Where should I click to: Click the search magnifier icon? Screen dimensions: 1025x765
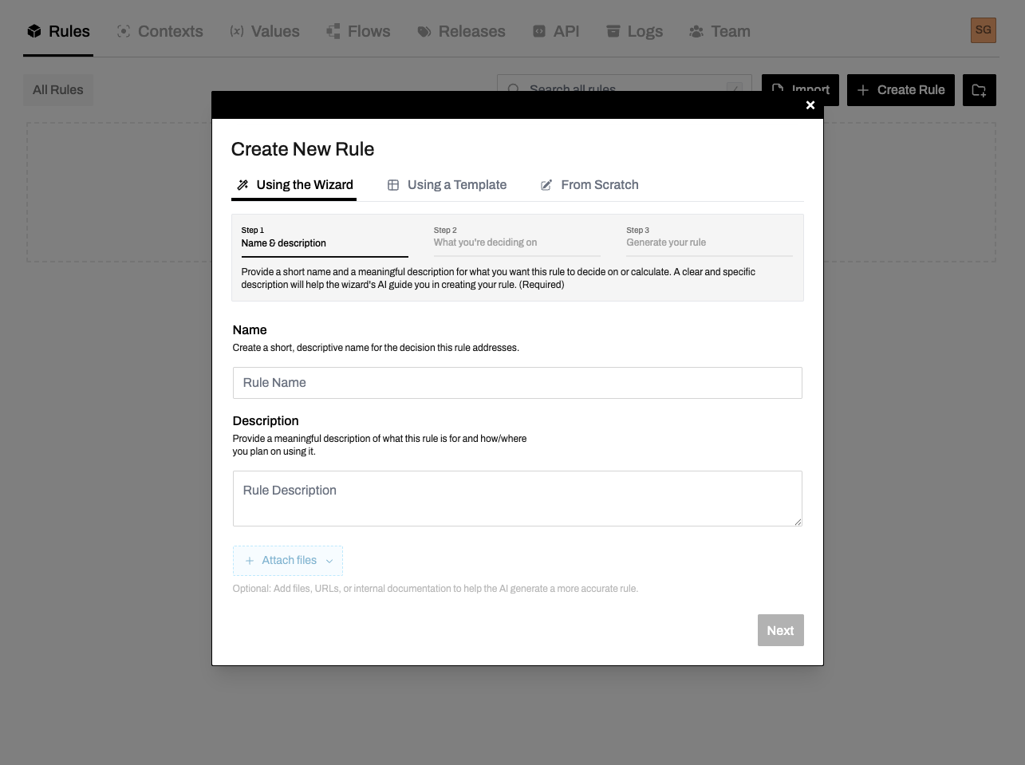point(514,89)
